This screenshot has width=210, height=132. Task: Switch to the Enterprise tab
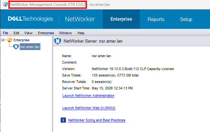[121, 19]
